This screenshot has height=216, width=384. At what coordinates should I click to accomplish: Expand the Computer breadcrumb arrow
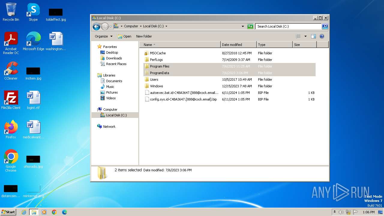[x=140, y=26]
